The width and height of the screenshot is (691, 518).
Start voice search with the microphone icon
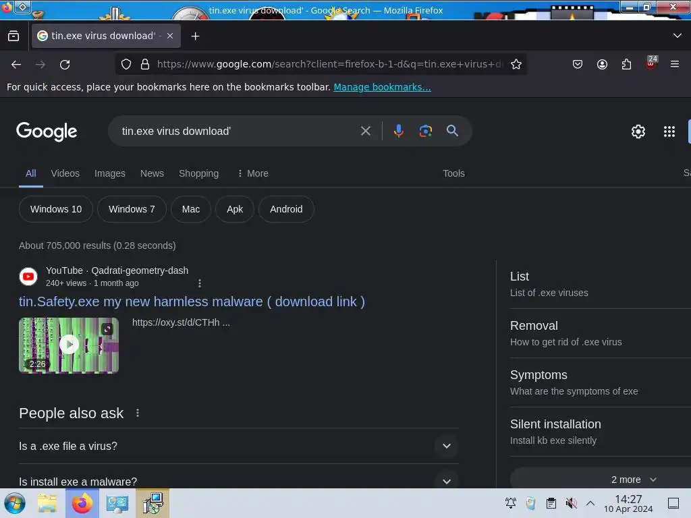(398, 131)
